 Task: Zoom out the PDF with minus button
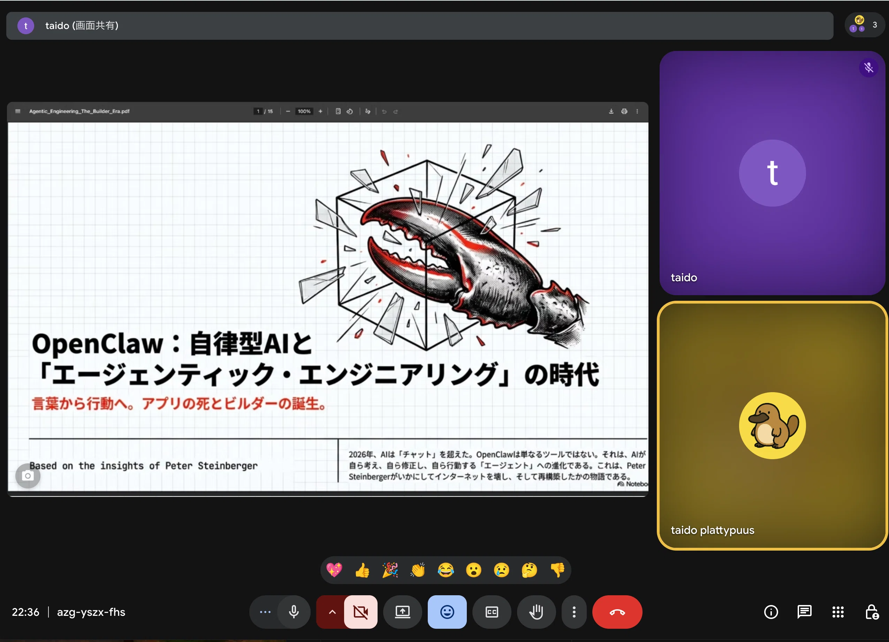point(288,111)
